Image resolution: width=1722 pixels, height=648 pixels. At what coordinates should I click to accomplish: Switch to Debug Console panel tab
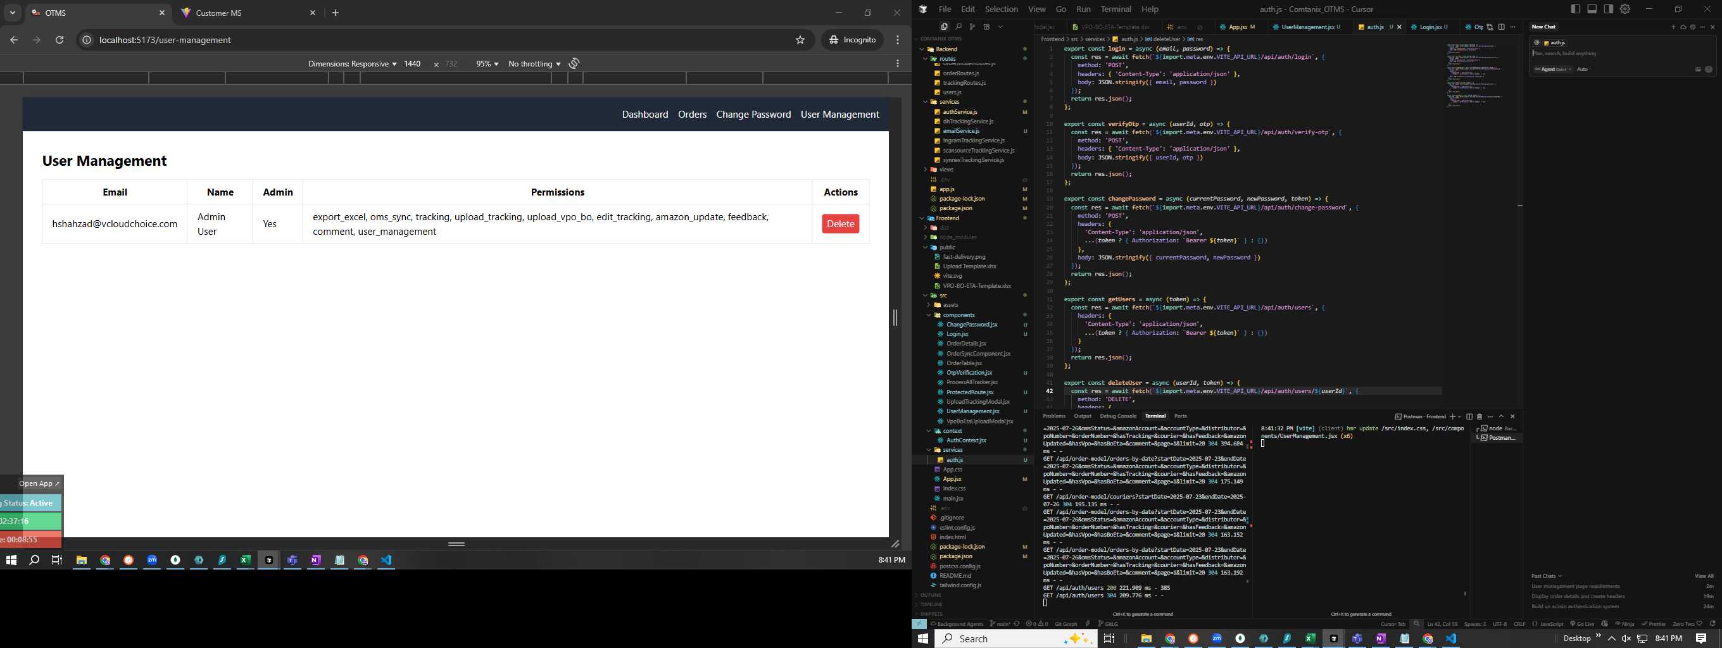point(1117,416)
